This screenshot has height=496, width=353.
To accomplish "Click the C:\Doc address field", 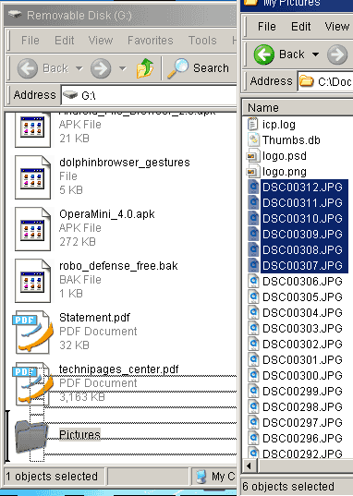I will pyautogui.click(x=325, y=81).
